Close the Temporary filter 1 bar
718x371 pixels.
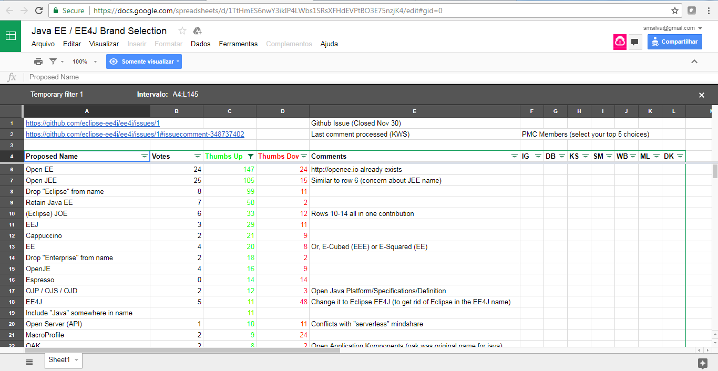[x=701, y=95]
